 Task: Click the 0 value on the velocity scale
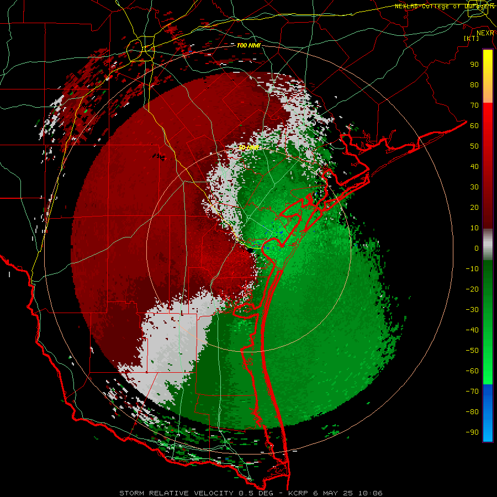[477, 248]
